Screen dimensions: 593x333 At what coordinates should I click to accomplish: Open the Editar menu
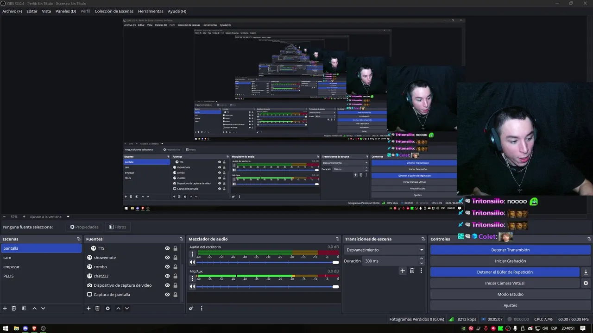coord(32,11)
